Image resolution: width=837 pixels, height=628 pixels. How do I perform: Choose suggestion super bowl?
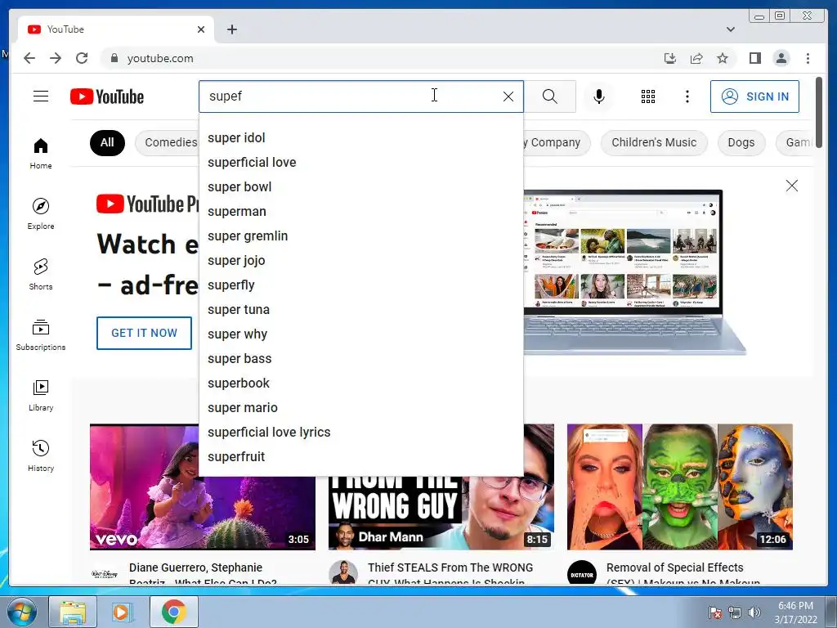click(x=360, y=187)
